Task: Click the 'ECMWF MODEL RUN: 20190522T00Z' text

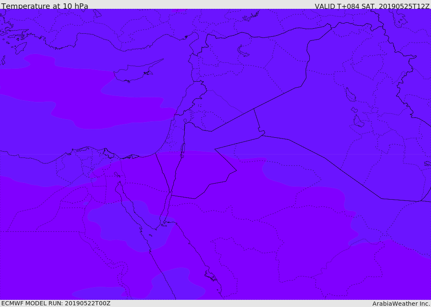Action: pos(56,303)
